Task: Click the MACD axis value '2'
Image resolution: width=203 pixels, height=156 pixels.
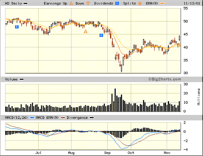Action: 185,122
